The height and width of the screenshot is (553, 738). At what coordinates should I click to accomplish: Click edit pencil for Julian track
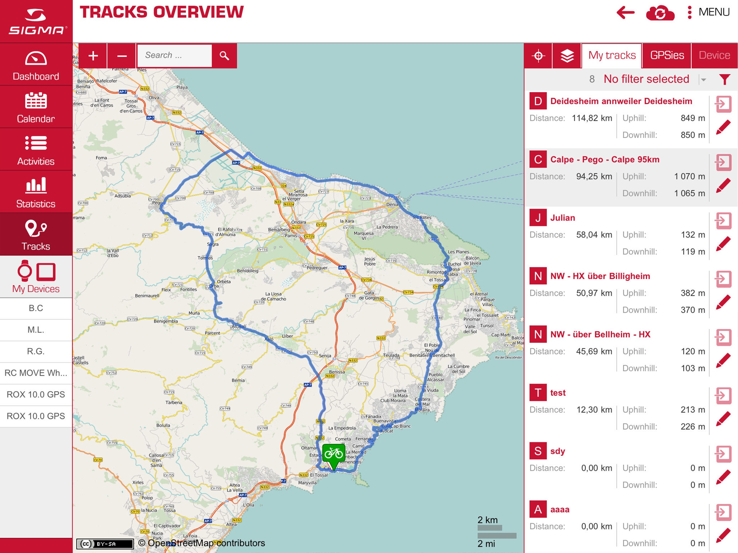point(723,244)
